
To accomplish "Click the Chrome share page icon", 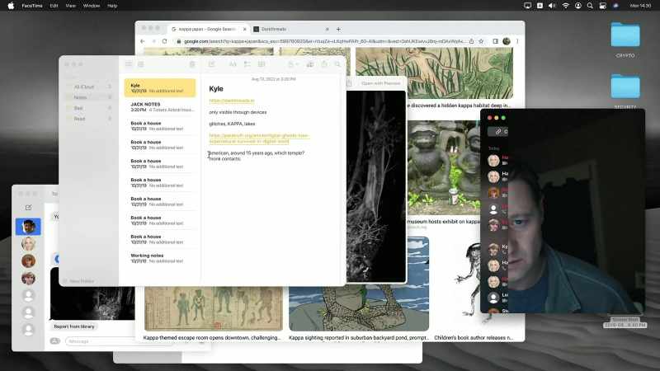I will tap(471, 41).
